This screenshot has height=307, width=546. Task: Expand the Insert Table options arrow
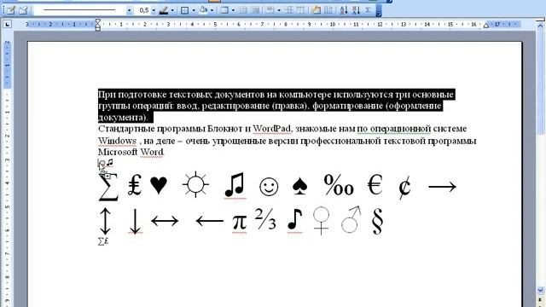233,10
